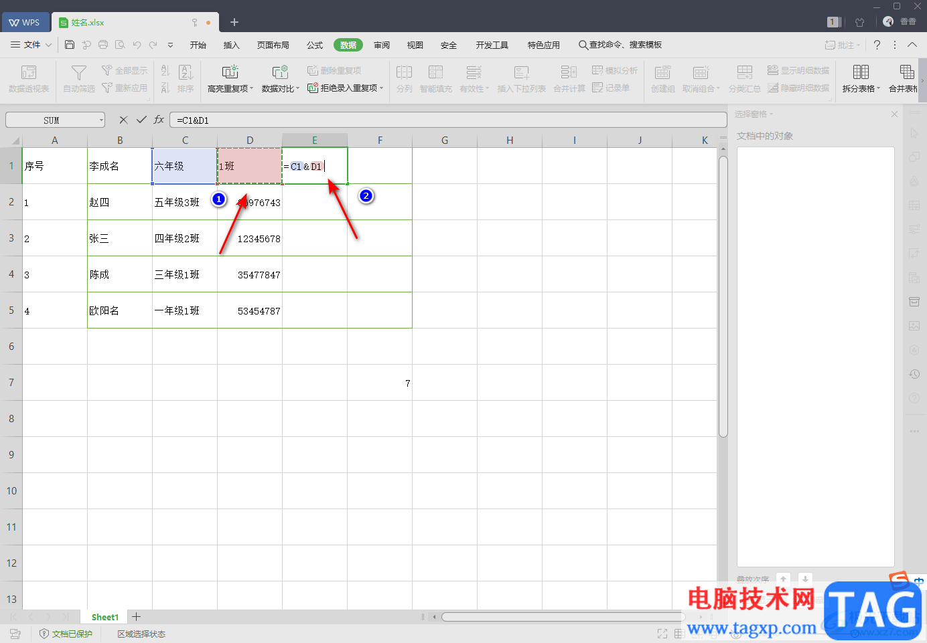Click the fx insert function icon
The image size is (927, 643).
[159, 120]
